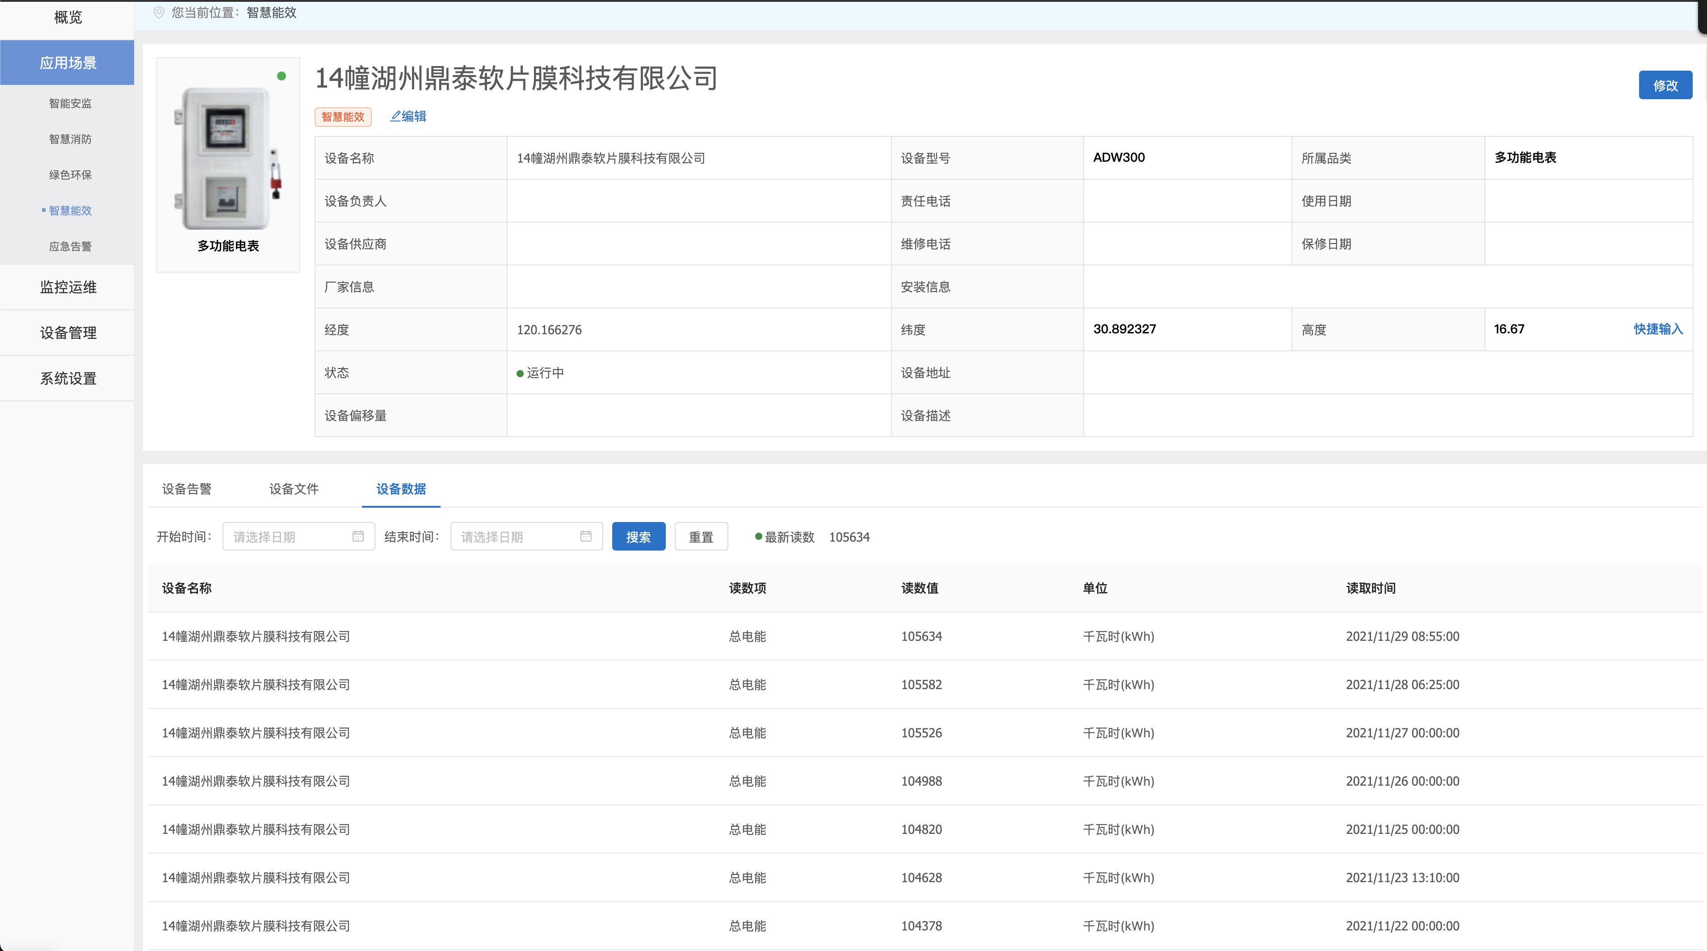Click the 单位 column header
The image size is (1707, 951).
(1095, 588)
